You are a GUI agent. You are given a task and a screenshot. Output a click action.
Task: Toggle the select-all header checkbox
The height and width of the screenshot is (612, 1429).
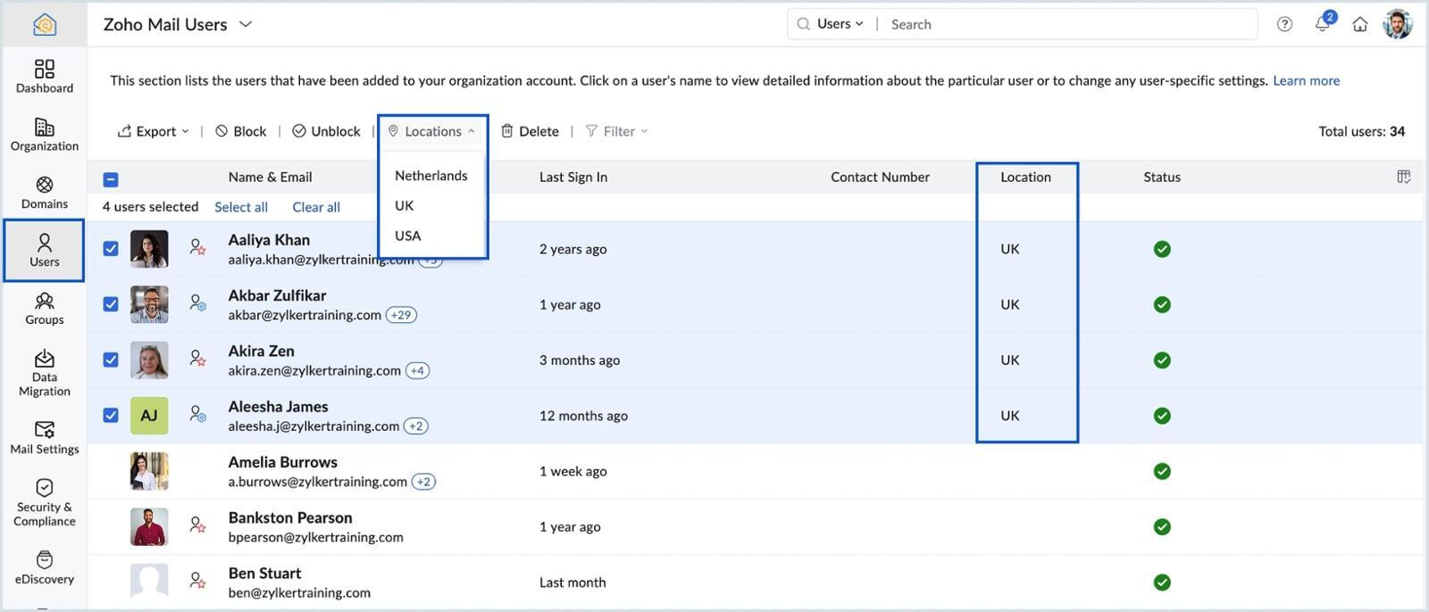pyautogui.click(x=111, y=179)
